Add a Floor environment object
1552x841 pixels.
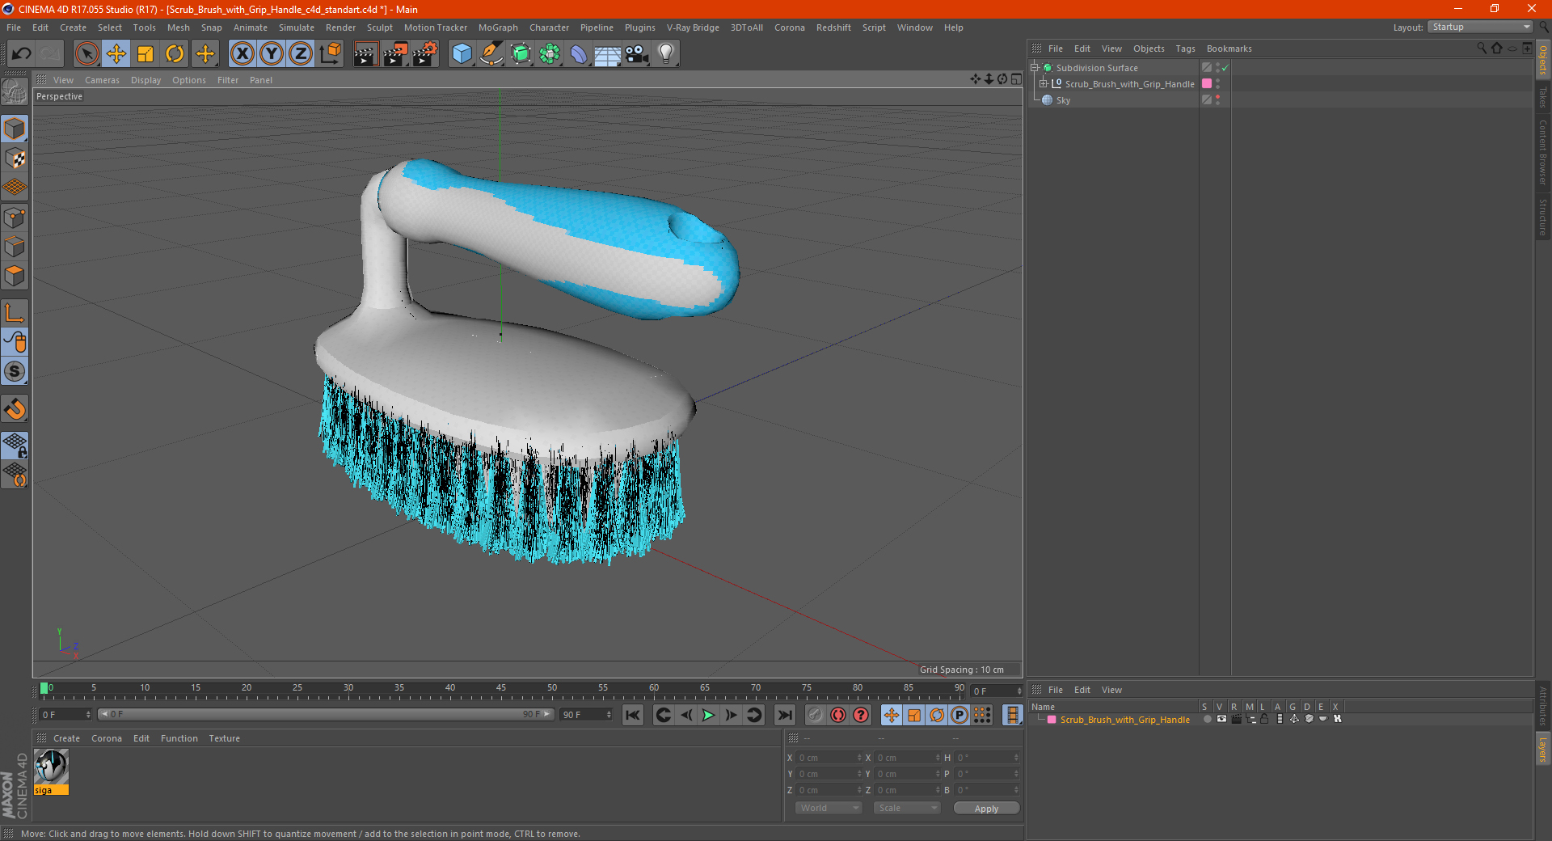tap(608, 54)
